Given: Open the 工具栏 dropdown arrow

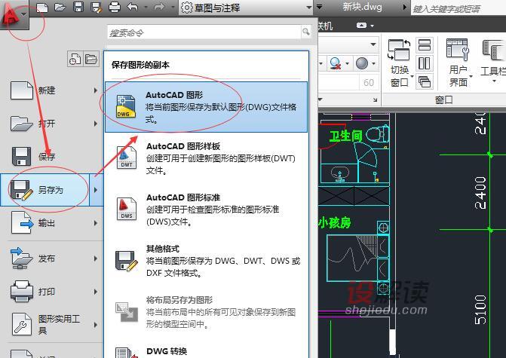Looking at the screenshot, I should [x=494, y=81].
